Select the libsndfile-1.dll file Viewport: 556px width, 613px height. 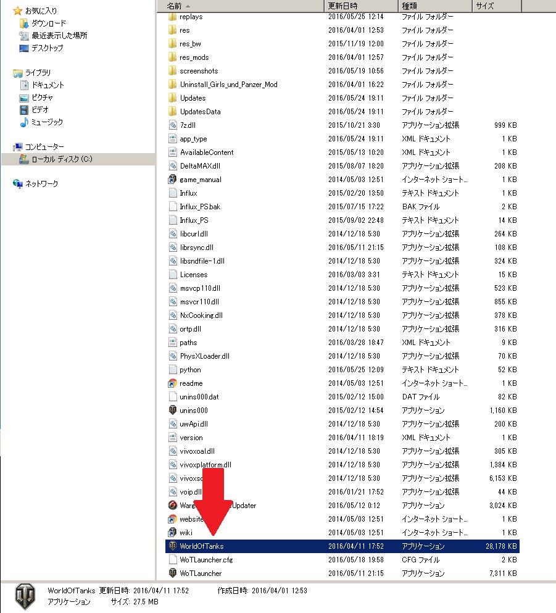(x=202, y=261)
